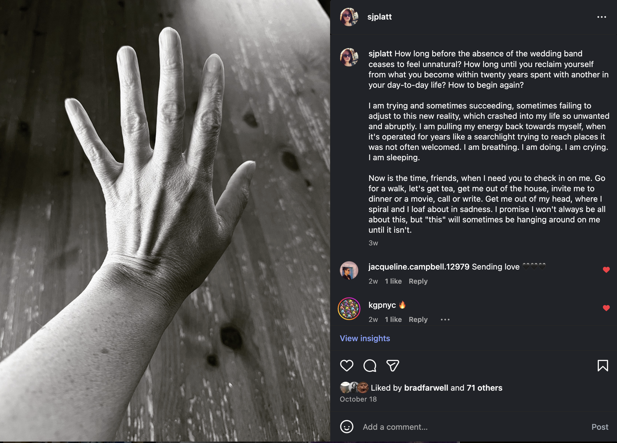The height and width of the screenshot is (443, 617).
Task: Reply to jacqueline.campbell.12979's comment
Action: coord(418,281)
